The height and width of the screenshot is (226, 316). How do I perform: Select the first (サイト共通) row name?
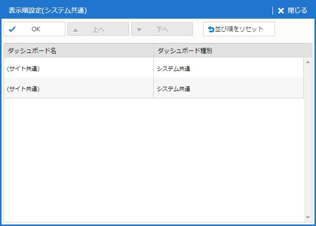[23, 69]
